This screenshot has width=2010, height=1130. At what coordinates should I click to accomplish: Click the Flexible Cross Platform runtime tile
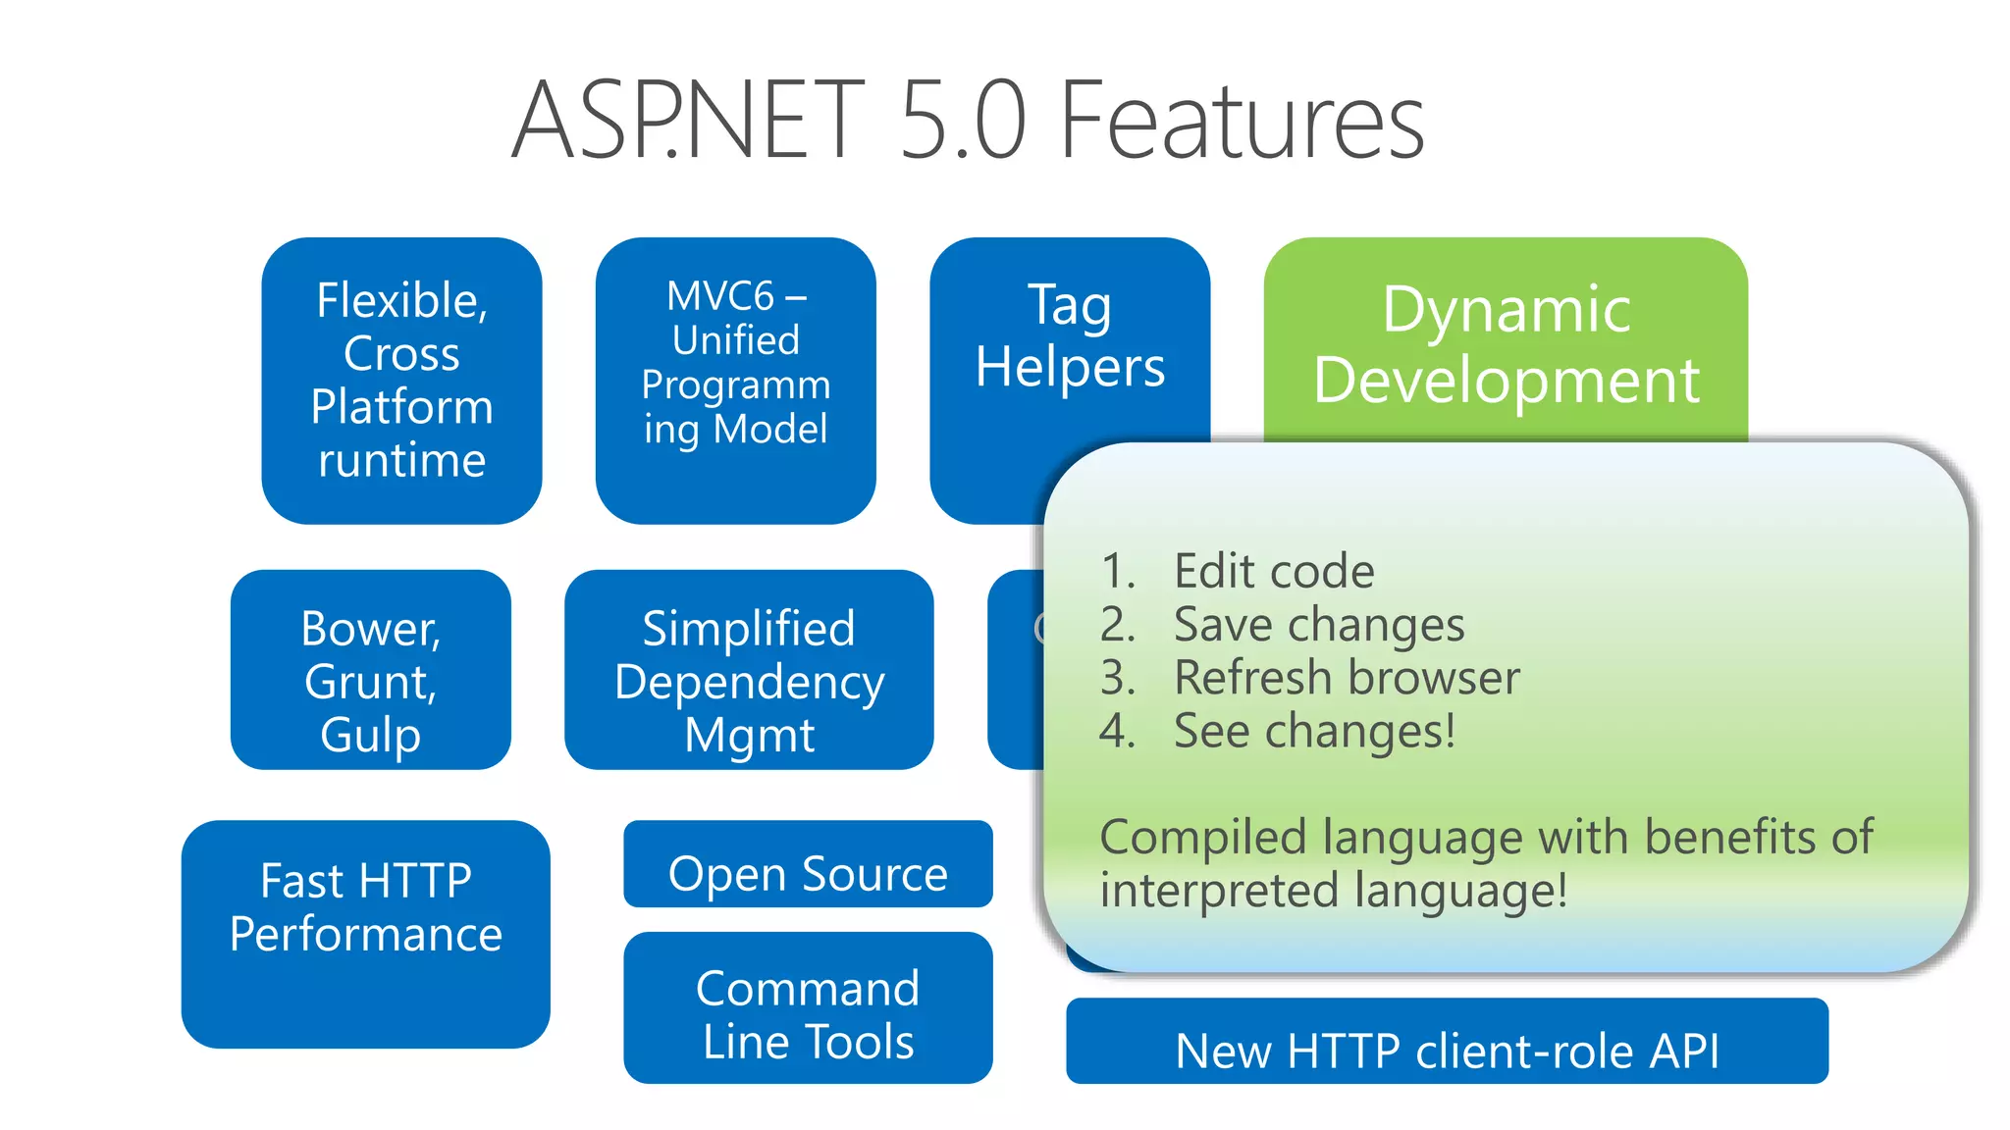(x=401, y=381)
